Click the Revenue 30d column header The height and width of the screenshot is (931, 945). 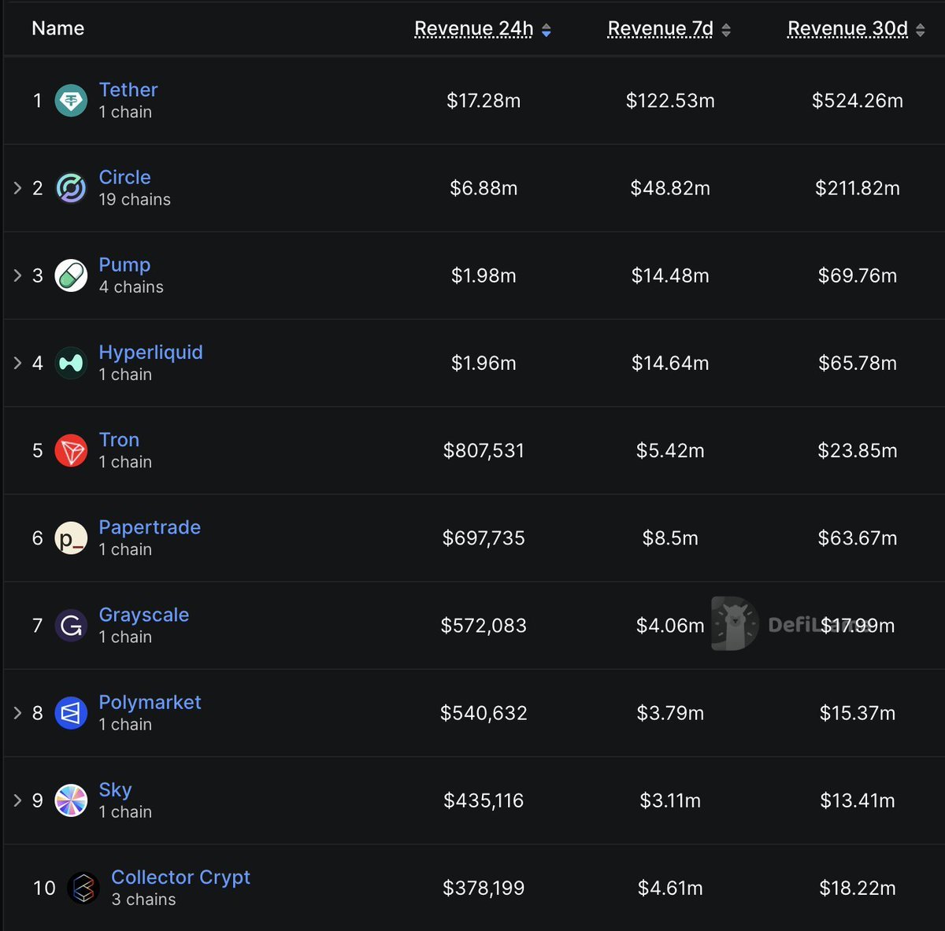click(x=848, y=28)
